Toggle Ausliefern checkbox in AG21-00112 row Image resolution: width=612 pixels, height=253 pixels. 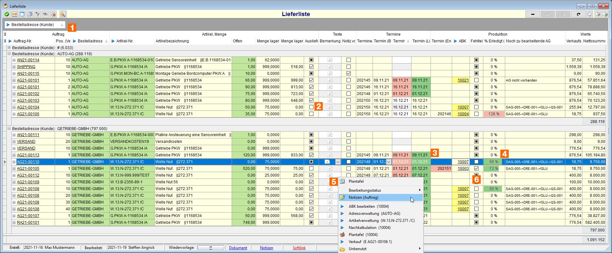(311, 175)
